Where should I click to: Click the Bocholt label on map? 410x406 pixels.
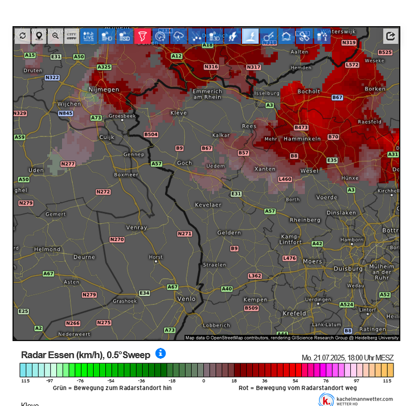[309, 91]
